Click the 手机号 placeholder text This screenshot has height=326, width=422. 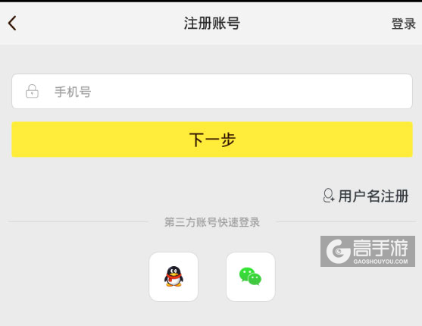point(73,92)
